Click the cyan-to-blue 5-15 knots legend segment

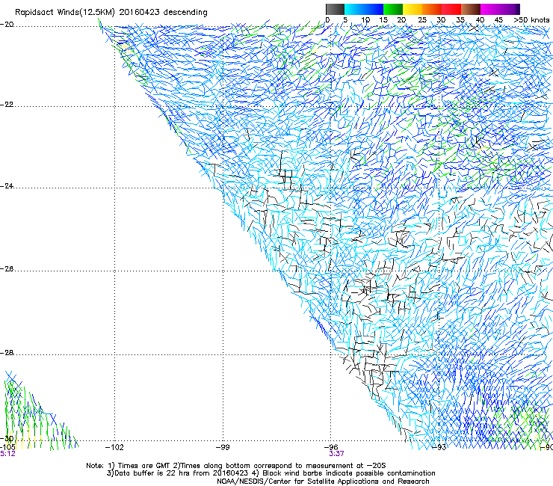coord(363,9)
